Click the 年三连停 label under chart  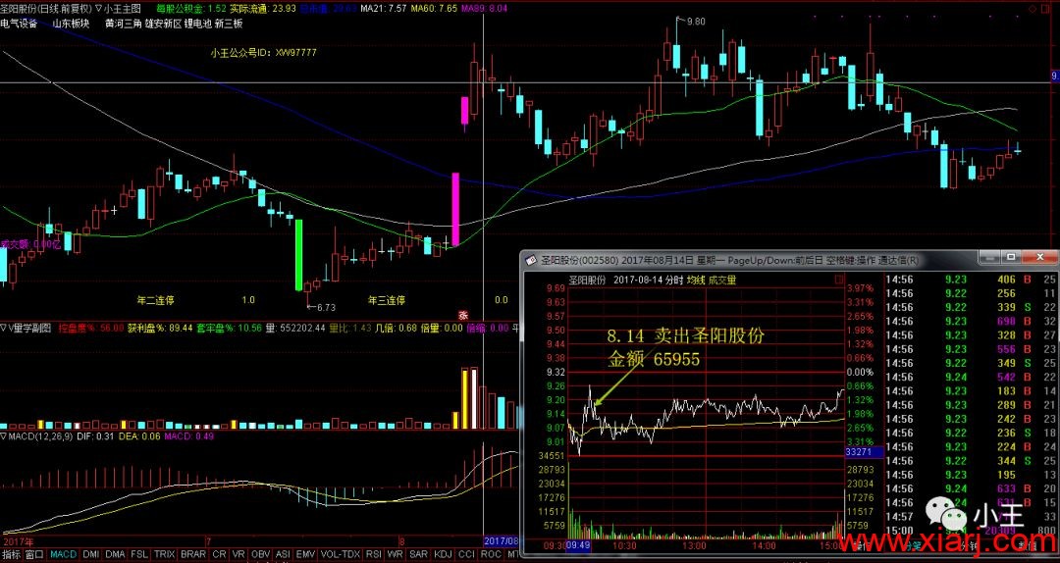[x=386, y=300]
